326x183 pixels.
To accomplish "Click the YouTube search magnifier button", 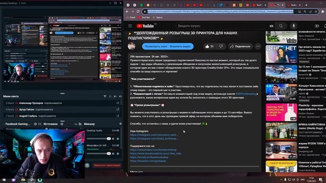I will pyautogui.click(x=281, y=26).
